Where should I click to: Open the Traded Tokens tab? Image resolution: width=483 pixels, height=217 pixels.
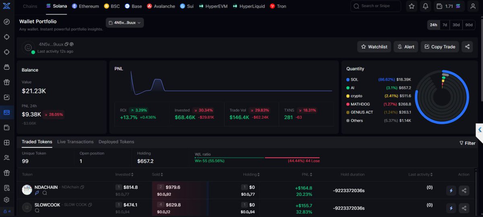[37, 142]
